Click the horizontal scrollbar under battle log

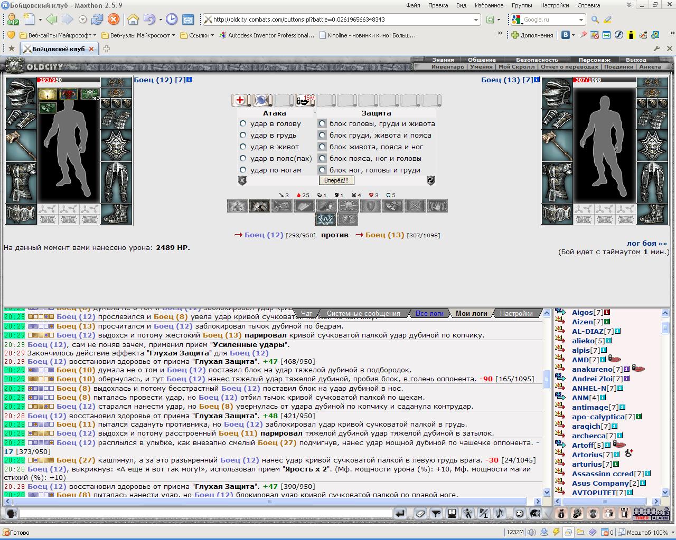coord(270,502)
